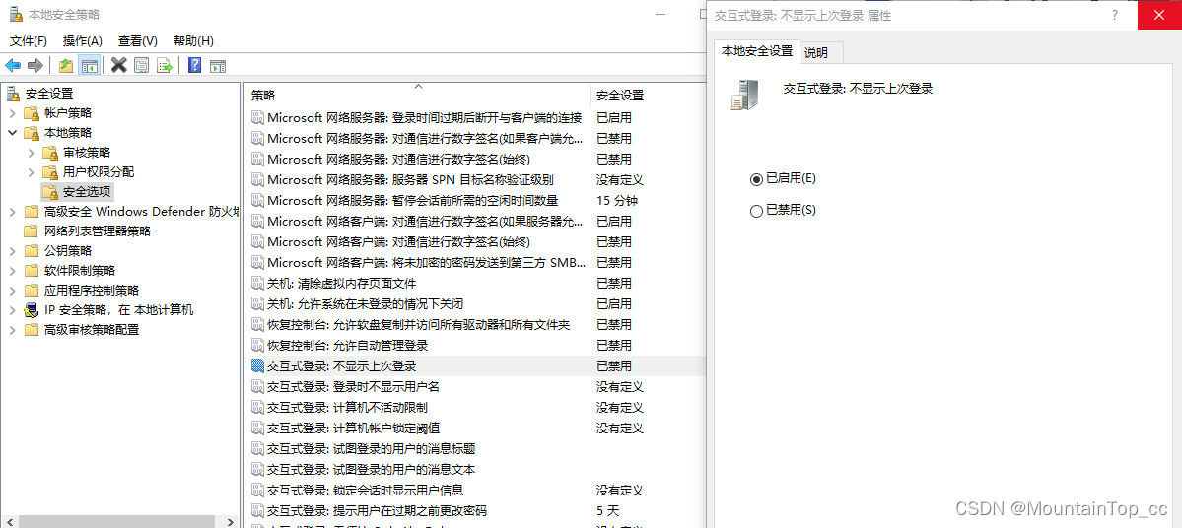The width and height of the screenshot is (1182, 528).
Task: Expand the 用户权限分配 tree node
Action: click(31, 171)
